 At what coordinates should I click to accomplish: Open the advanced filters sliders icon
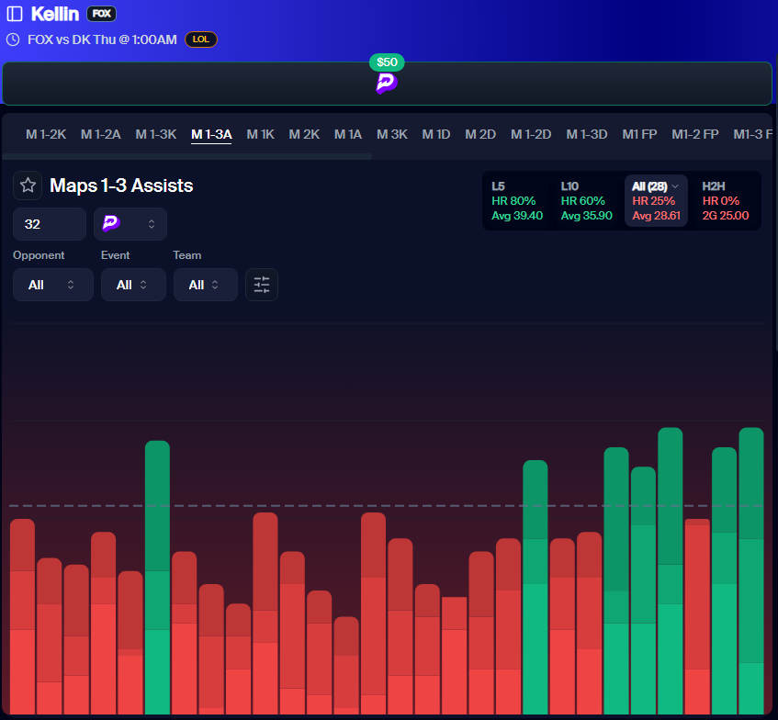[262, 285]
